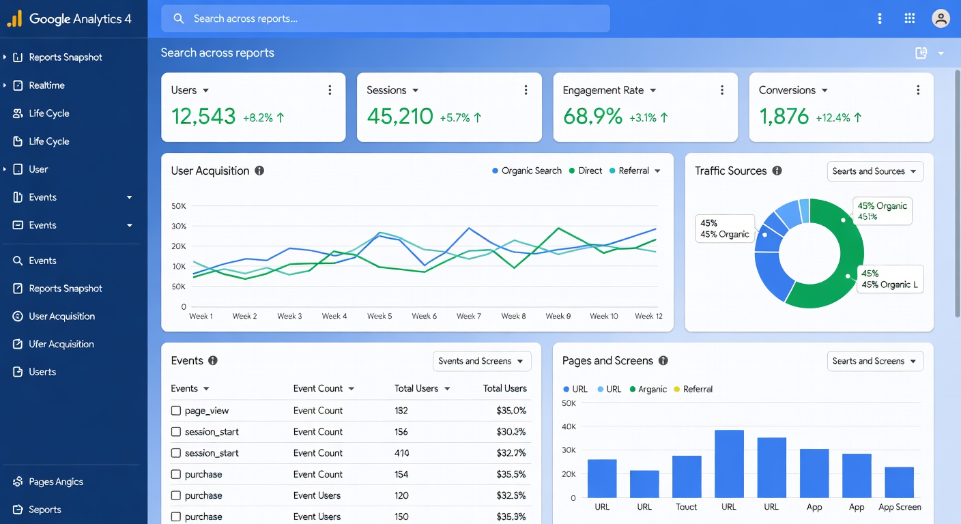Viewport: 961px width, 524px height.
Task: Expand the Events sidebar section chevron
Action: [x=130, y=197]
